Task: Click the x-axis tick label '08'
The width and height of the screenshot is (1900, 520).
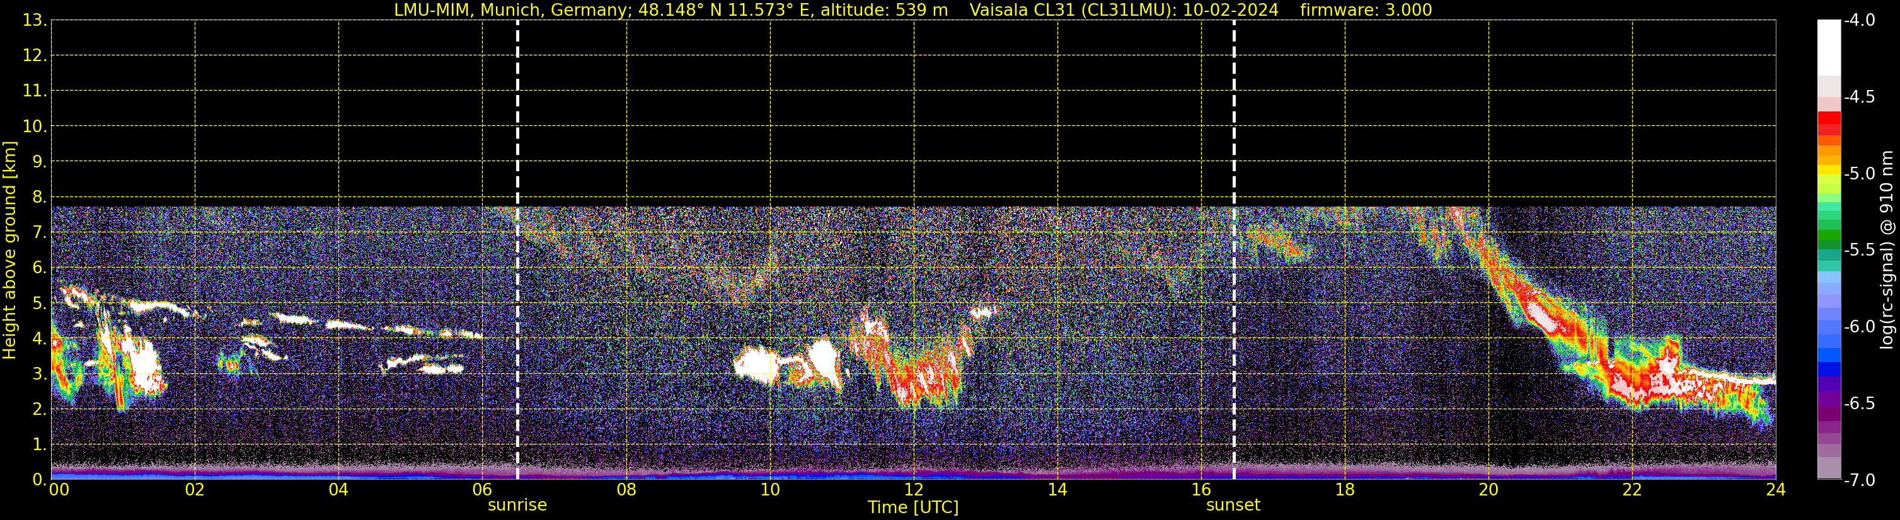Action: pyautogui.click(x=626, y=490)
